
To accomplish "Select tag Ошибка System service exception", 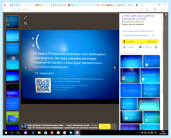I will coord(136,35).
